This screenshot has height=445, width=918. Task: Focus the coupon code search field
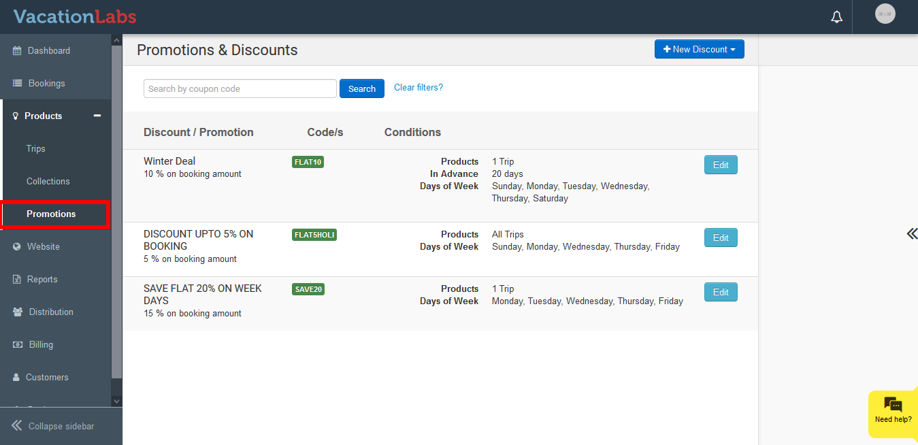click(x=240, y=88)
